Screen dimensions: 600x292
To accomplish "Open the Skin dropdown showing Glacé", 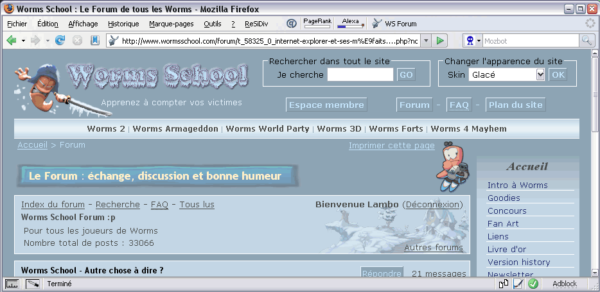I will click(507, 74).
